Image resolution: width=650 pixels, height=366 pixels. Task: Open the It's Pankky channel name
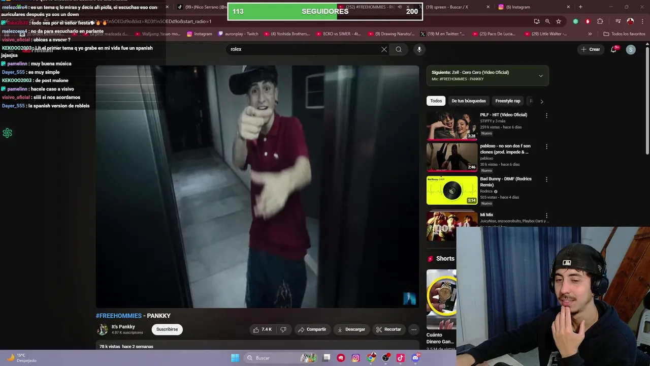(x=123, y=327)
